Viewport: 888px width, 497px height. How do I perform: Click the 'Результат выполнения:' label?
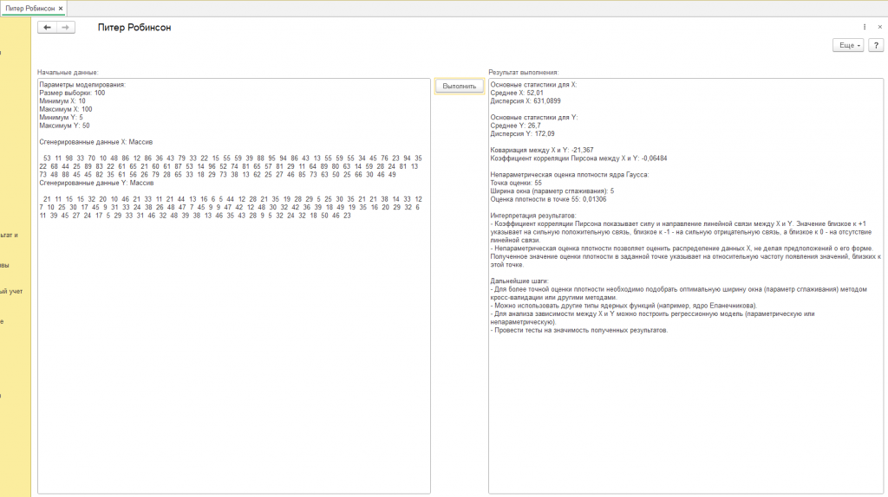click(524, 73)
